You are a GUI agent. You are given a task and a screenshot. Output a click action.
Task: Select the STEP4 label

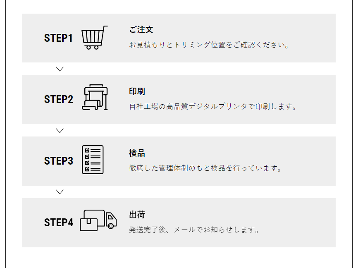tap(58, 223)
